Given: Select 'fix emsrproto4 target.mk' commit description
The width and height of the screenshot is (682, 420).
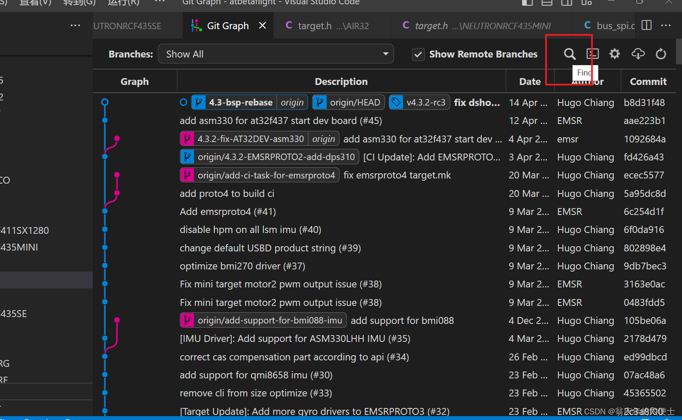Looking at the screenshot, I should click(x=397, y=175).
